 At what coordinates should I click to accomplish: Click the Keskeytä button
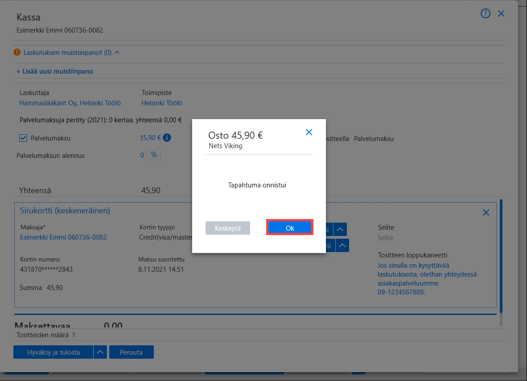pyautogui.click(x=227, y=228)
